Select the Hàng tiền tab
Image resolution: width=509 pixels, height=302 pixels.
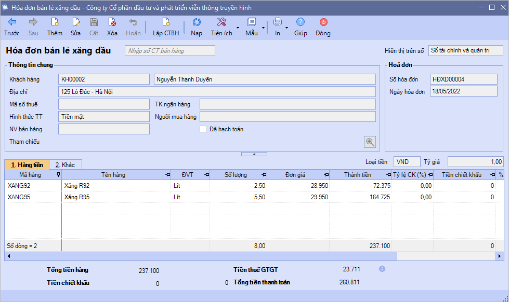27,165
